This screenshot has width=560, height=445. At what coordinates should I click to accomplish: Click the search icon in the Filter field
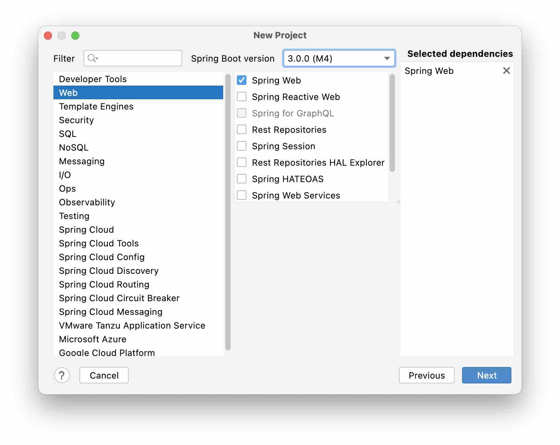[93, 58]
